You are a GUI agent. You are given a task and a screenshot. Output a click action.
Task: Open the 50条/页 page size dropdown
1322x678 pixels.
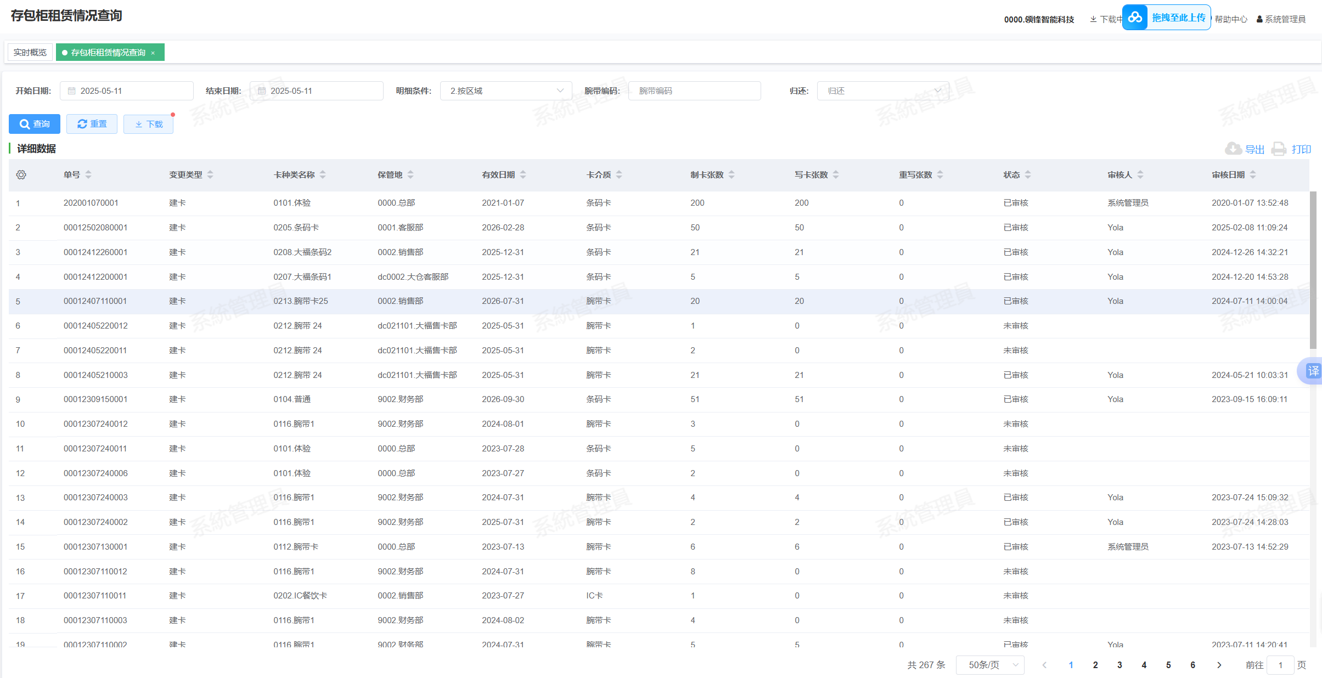point(989,665)
